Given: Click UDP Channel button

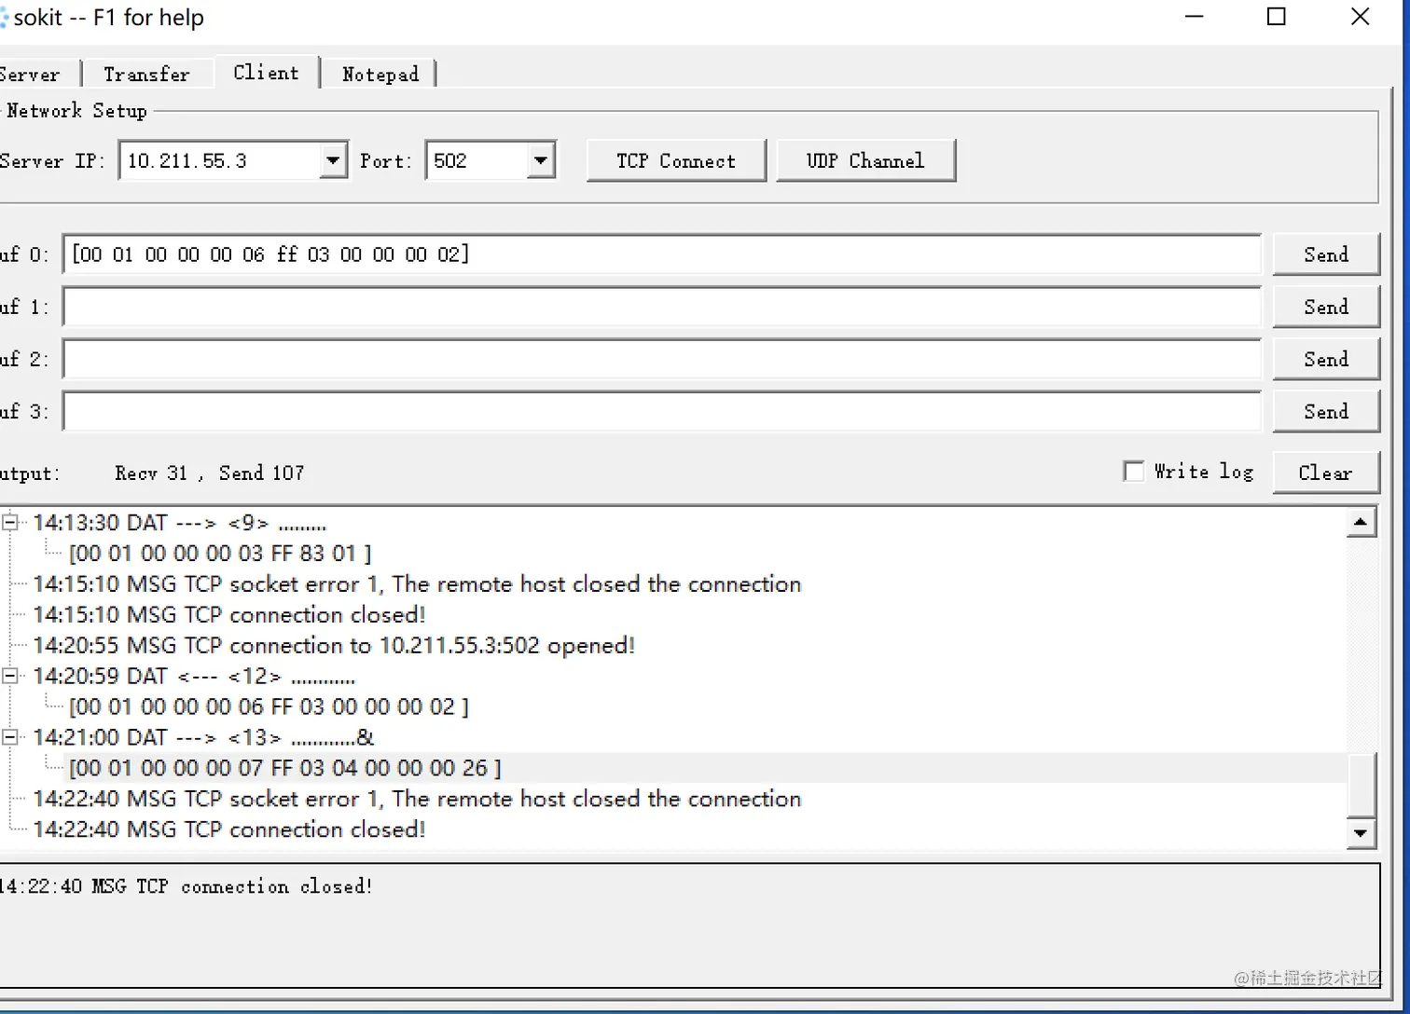Looking at the screenshot, I should pyautogui.click(x=865, y=160).
